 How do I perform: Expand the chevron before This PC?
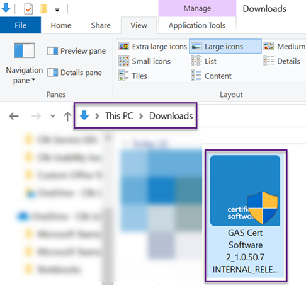tap(97, 116)
